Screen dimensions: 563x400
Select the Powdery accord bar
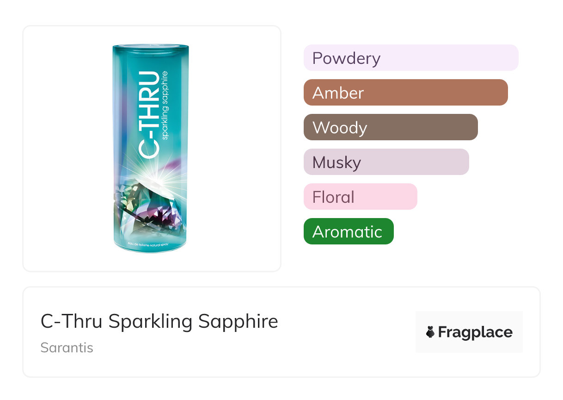coord(411,58)
